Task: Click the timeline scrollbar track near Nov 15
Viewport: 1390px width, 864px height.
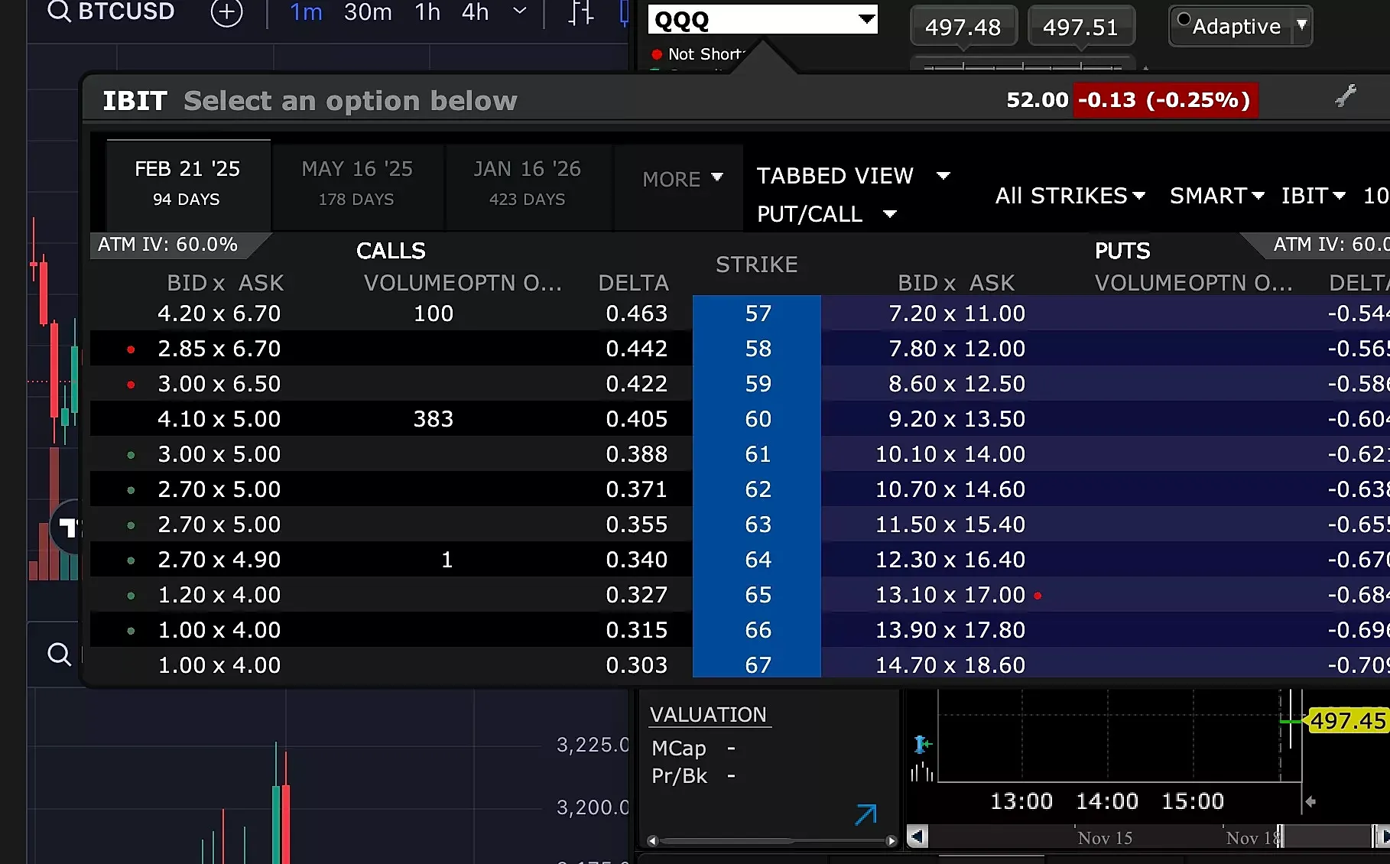Action: click(x=1105, y=836)
